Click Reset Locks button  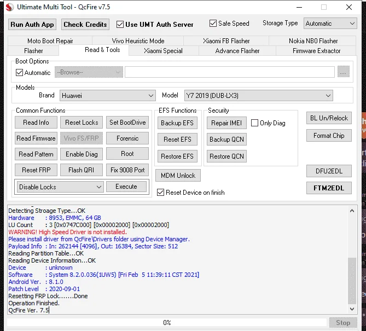82,123
